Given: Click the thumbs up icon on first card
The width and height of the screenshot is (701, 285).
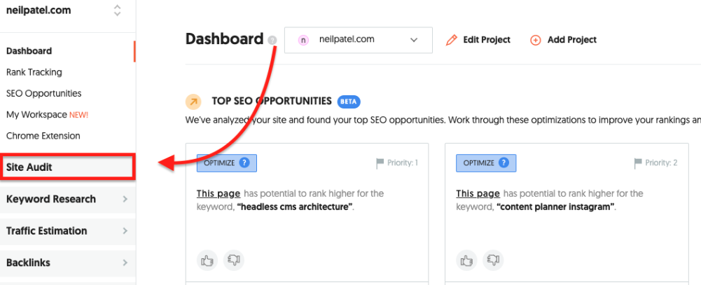Looking at the screenshot, I should pyautogui.click(x=207, y=260).
